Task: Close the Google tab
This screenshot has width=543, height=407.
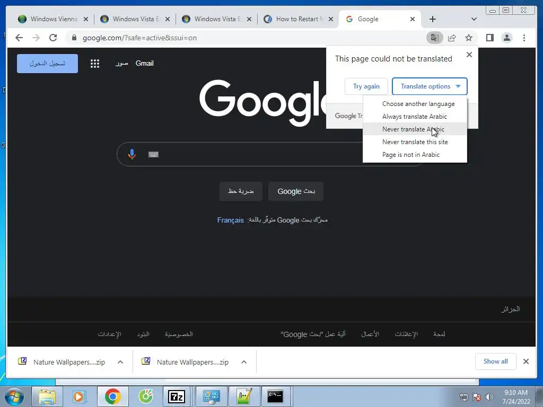Action: 413,19
